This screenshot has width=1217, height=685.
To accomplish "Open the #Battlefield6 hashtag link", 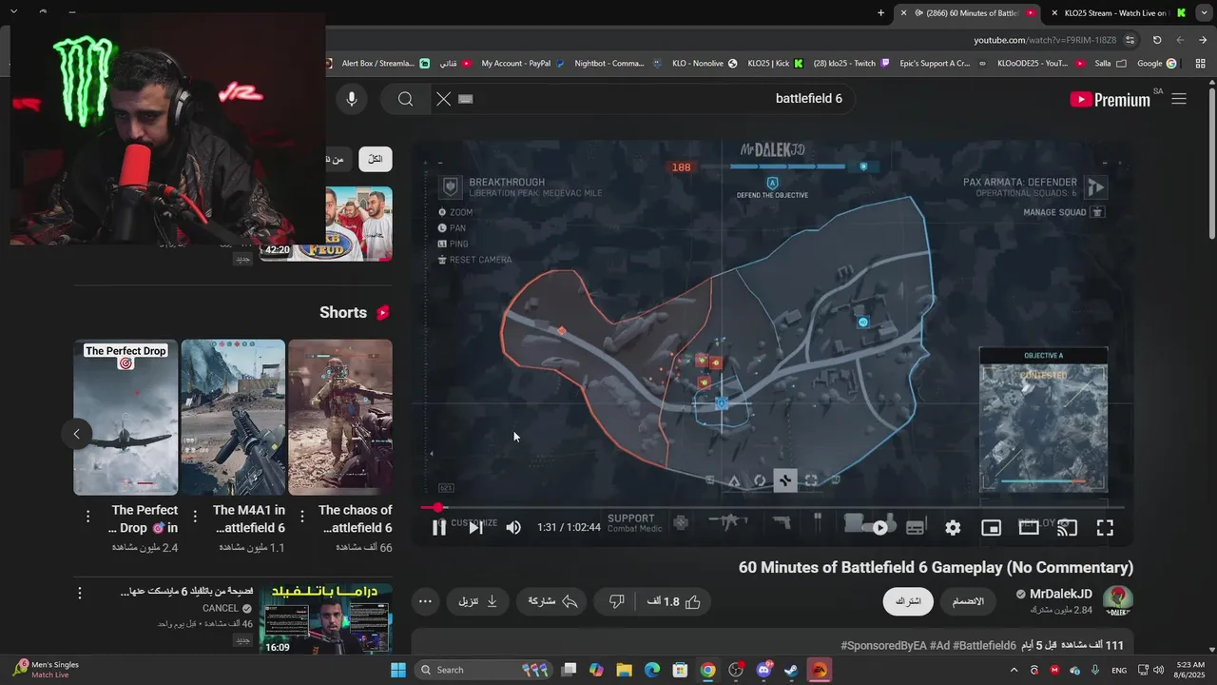I will [x=985, y=645].
